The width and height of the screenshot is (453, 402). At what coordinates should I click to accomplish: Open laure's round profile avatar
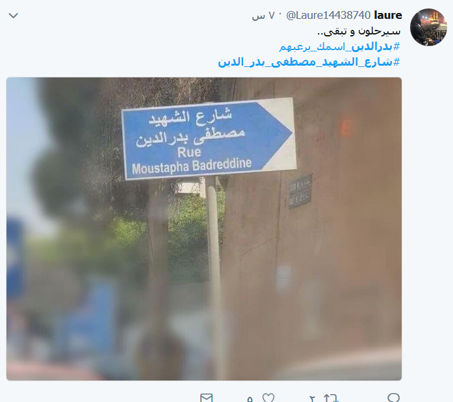pos(428,27)
